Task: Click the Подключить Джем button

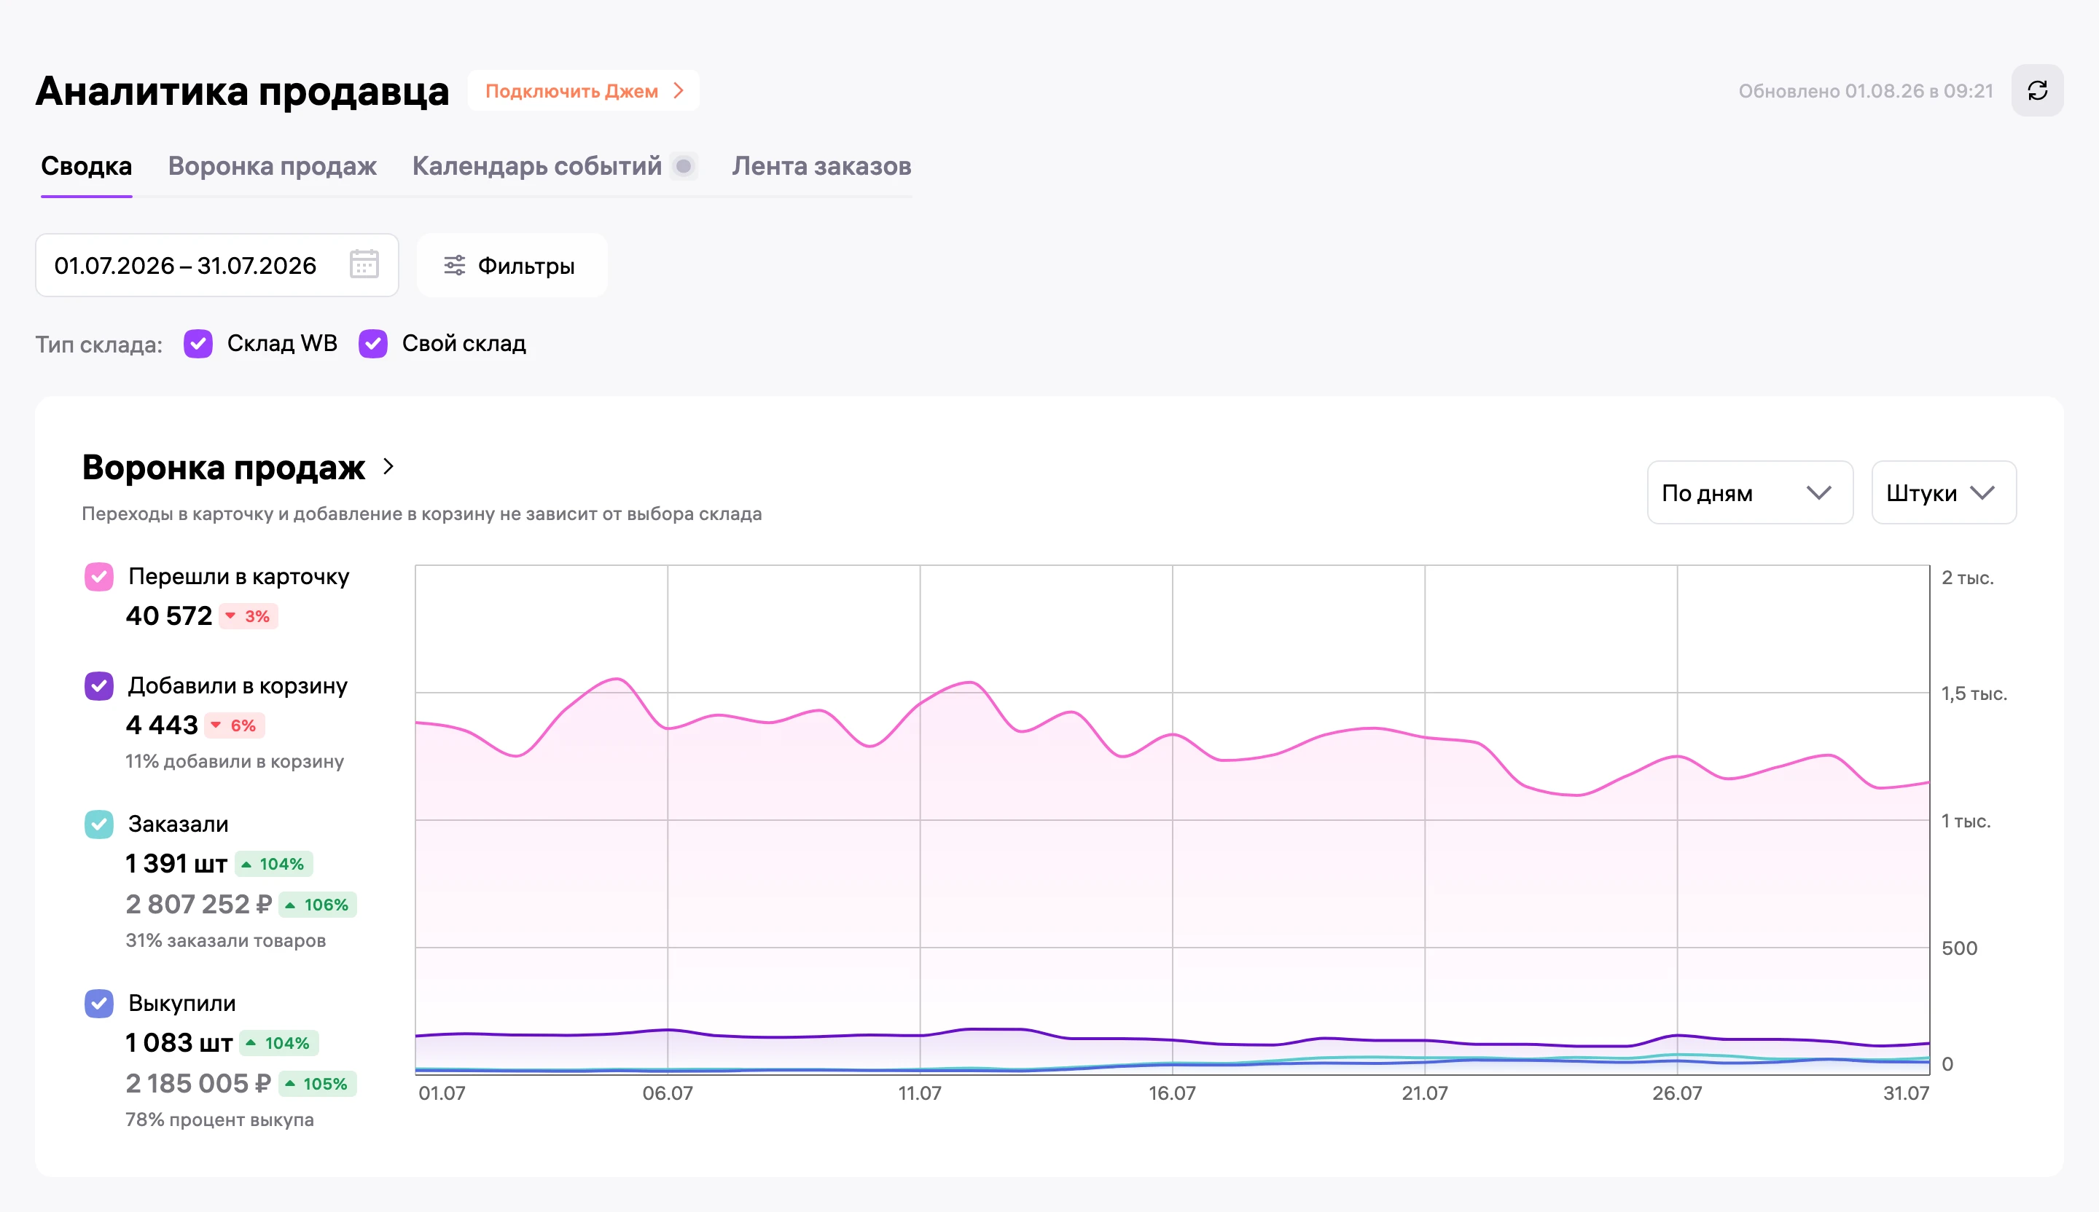Action: (584, 91)
